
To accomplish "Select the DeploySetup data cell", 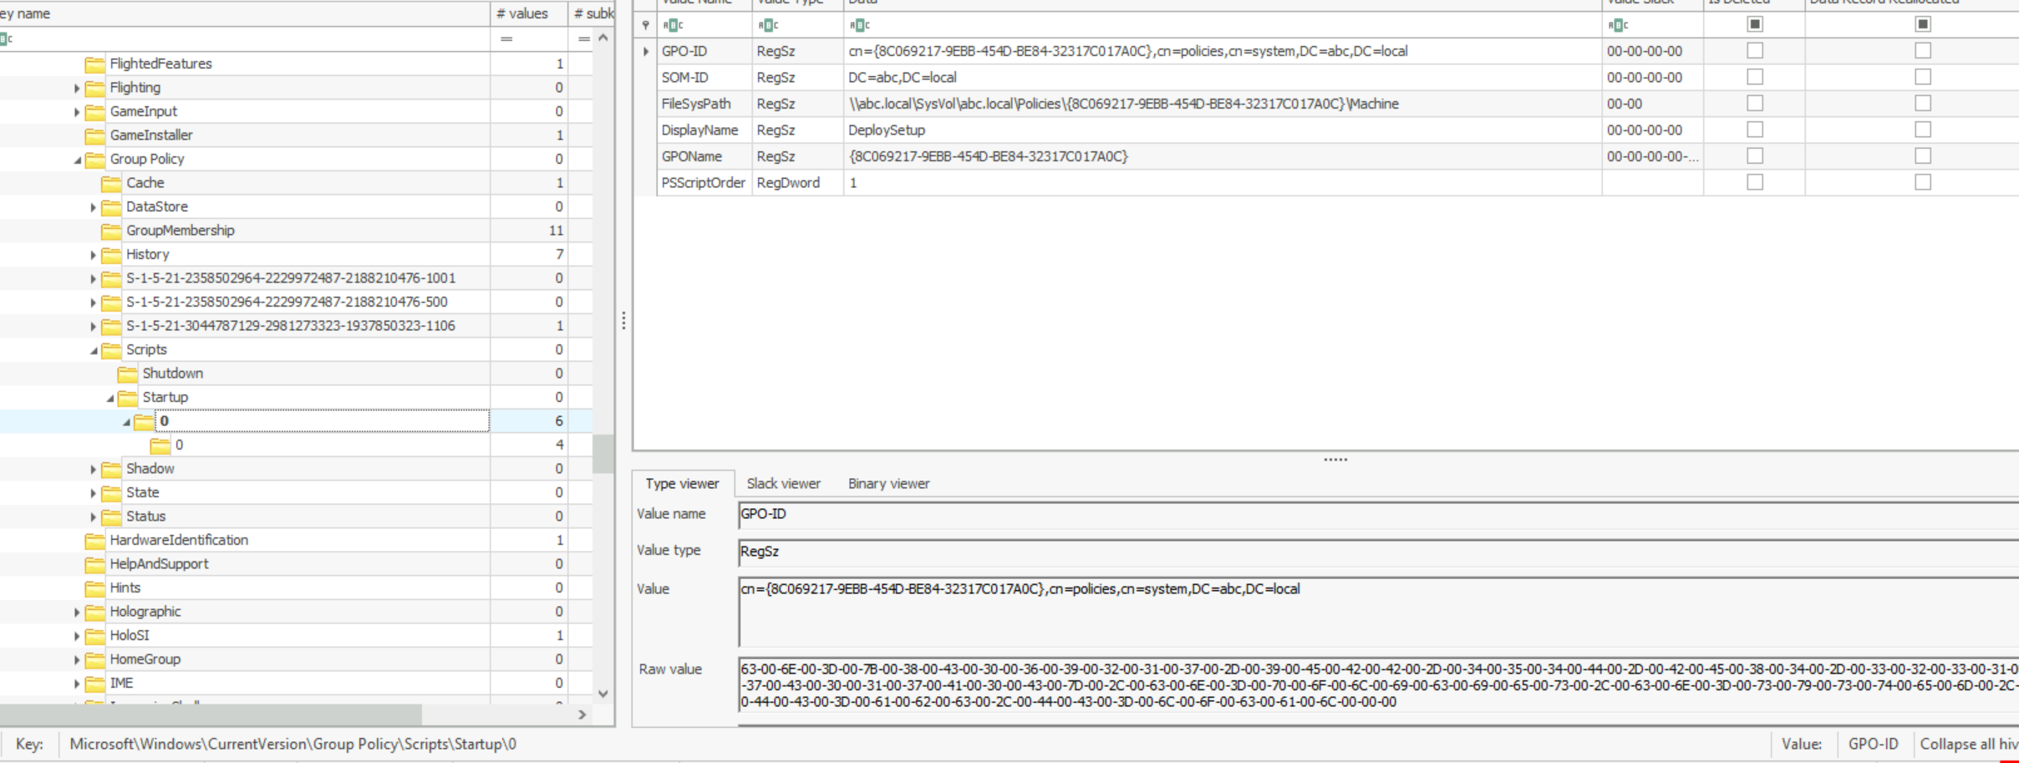I will click(1222, 130).
